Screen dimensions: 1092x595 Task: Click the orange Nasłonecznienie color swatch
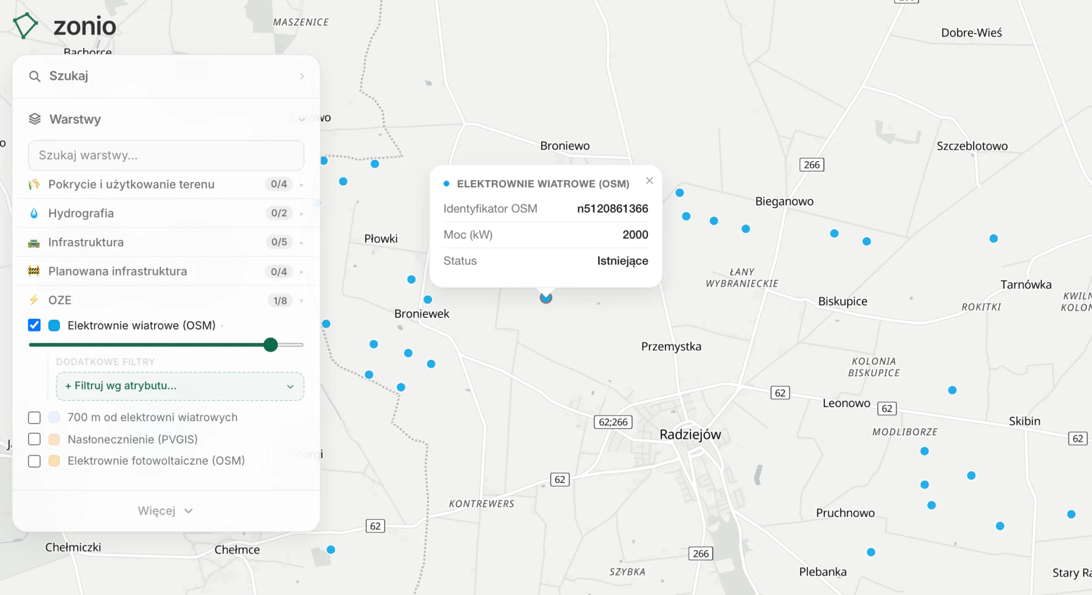54,439
